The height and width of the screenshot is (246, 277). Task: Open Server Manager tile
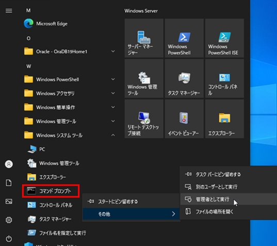[x=144, y=38]
